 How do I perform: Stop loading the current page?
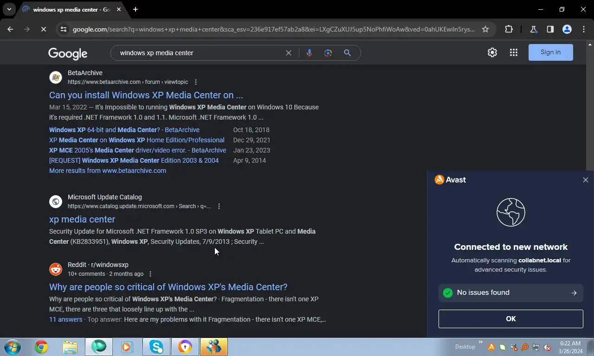(x=43, y=29)
